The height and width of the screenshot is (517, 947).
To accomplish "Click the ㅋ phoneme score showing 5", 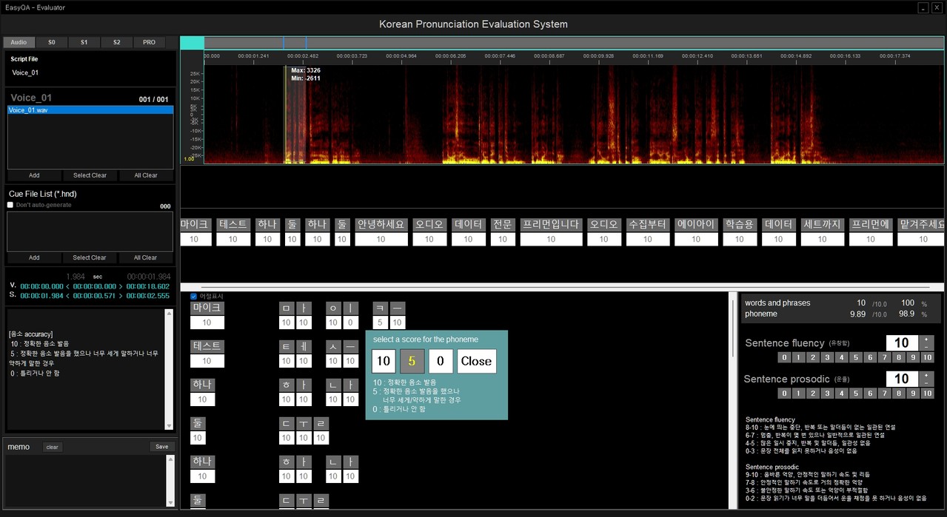I will [x=379, y=322].
